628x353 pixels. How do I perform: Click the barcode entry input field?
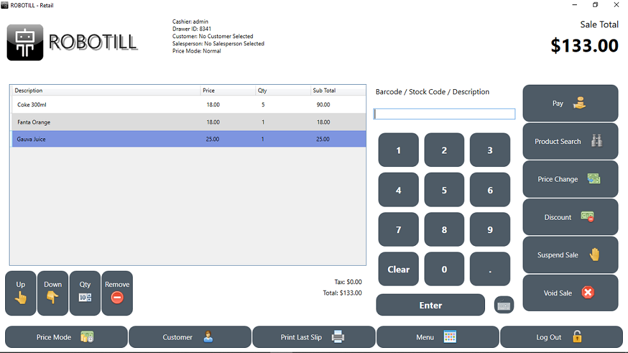click(444, 114)
